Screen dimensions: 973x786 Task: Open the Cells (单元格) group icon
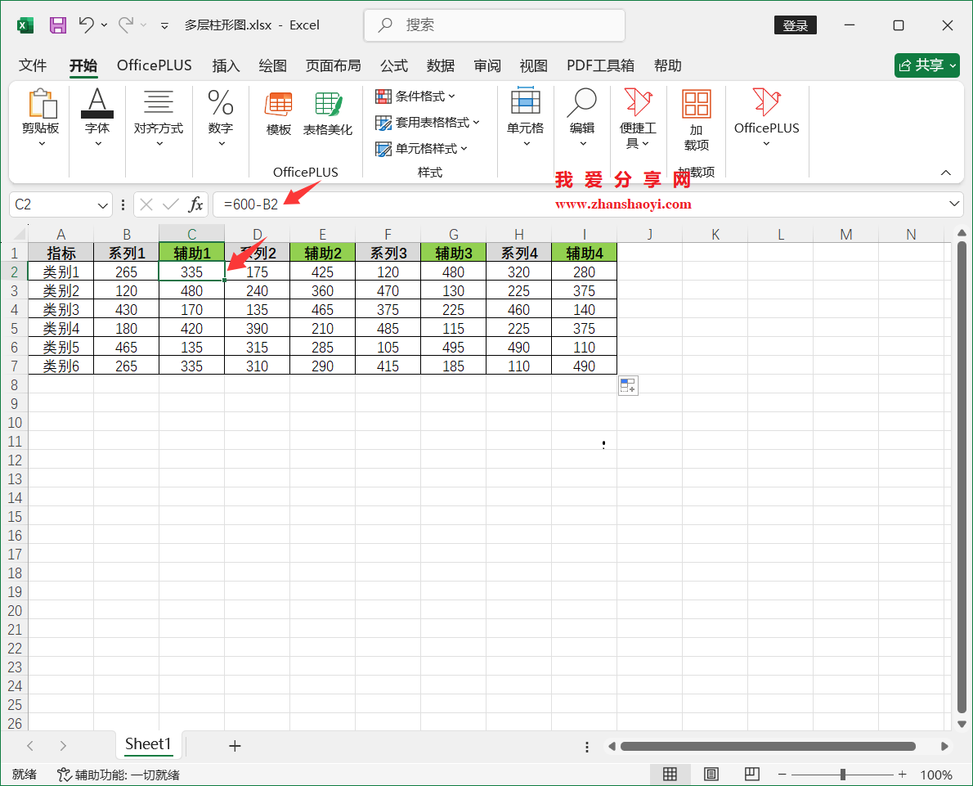pyautogui.click(x=526, y=101)
